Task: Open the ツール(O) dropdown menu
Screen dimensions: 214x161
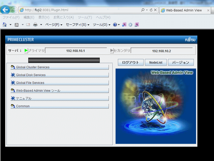Action: (102, 25)
